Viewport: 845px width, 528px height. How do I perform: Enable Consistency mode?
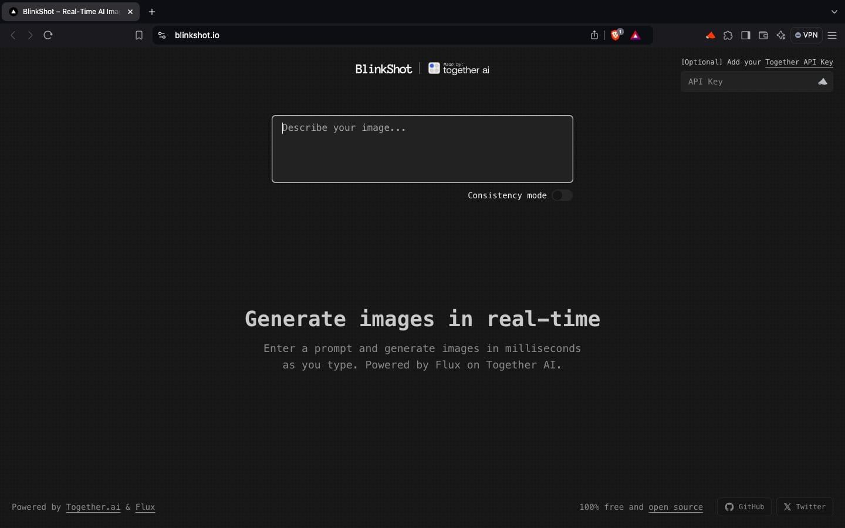pyautogui.click(x=562, y=195)
